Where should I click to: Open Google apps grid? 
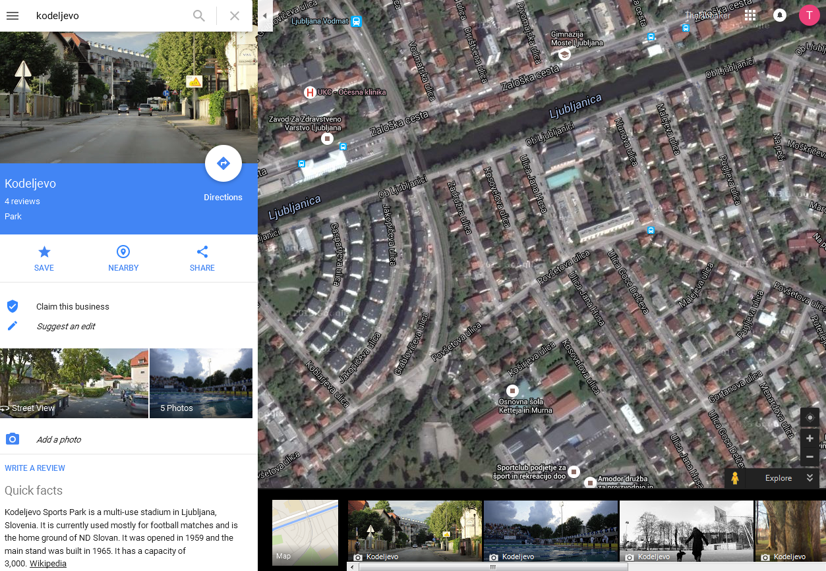click(750, 15)
